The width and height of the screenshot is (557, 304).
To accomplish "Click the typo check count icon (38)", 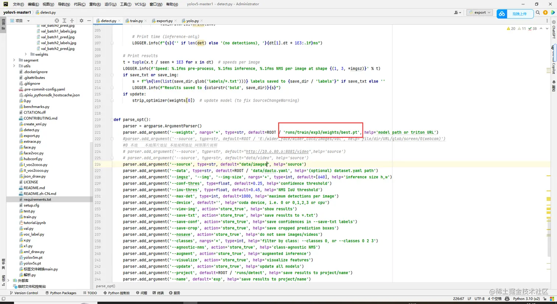I will point(532,28).
